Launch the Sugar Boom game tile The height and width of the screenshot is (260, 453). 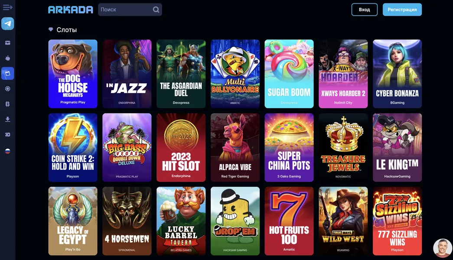pyautogui.click(x=289, y=74)
